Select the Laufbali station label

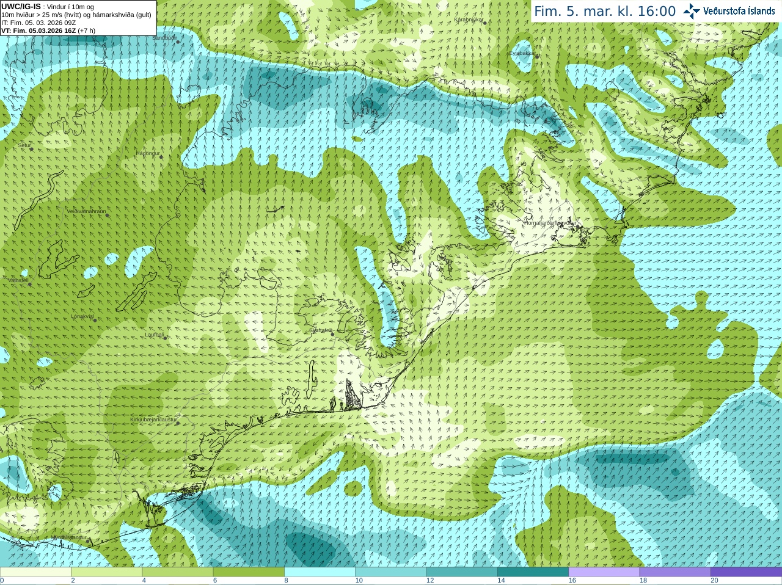[155, 335]
